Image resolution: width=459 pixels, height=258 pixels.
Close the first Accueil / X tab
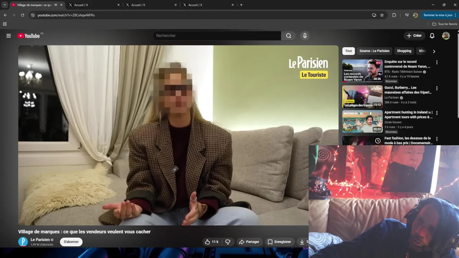point(118,5)
